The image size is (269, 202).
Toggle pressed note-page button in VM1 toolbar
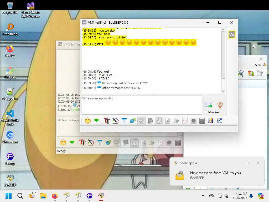click(159, 120)
